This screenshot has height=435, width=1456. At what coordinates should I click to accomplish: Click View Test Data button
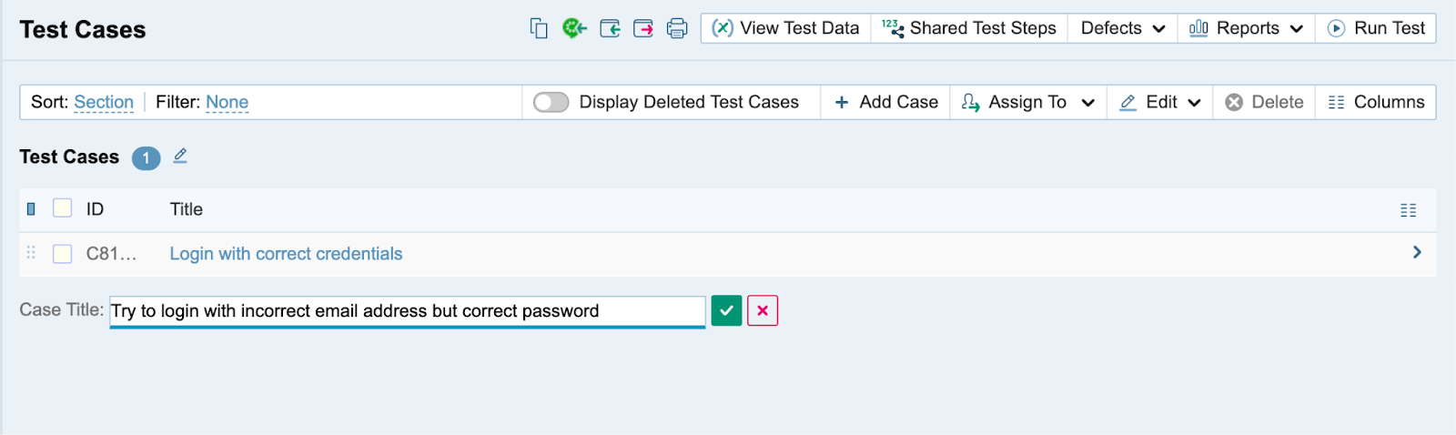[785, 28]
